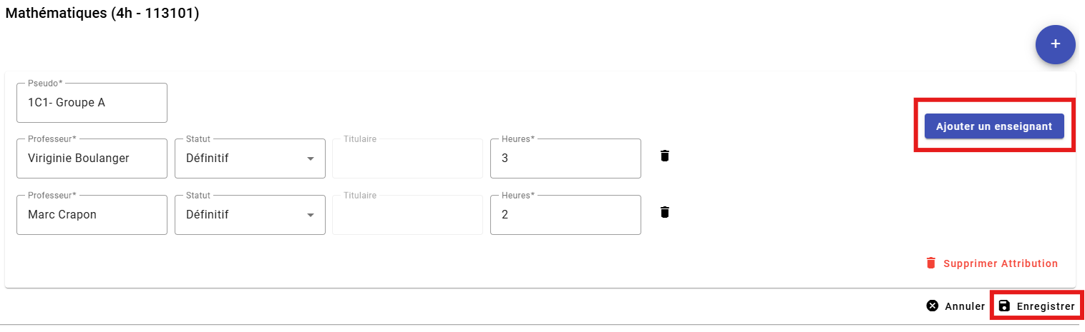Click the Mathématiques (4h - 113101) heading

102,14
